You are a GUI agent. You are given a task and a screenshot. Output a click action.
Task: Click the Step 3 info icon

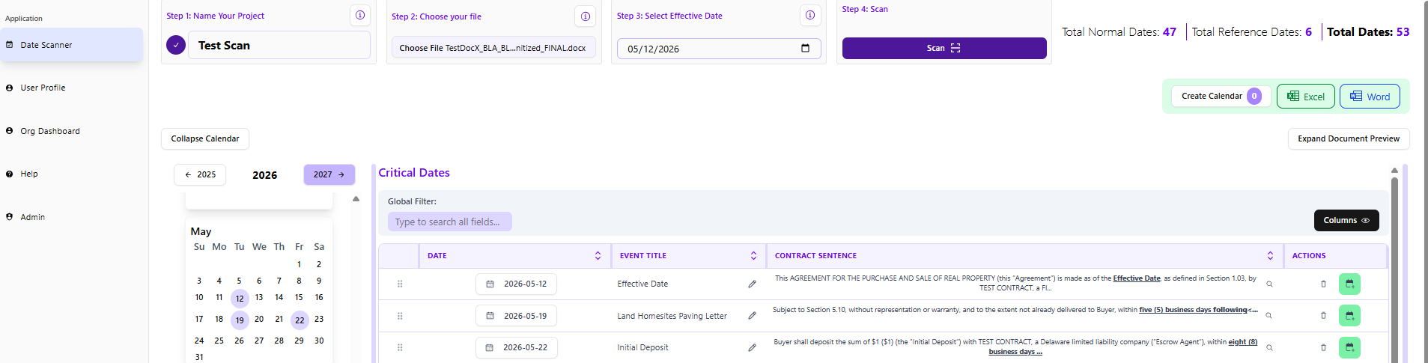click(810, 15)
